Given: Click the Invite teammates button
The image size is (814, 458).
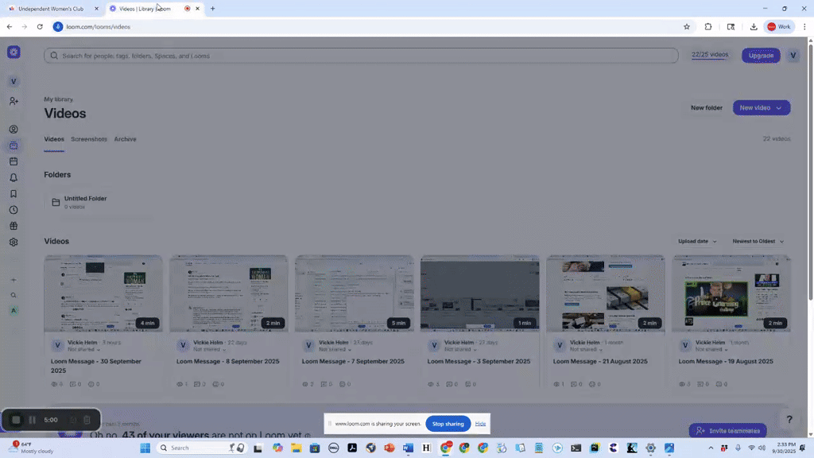Looking at the screenshot, I should 727,430.
